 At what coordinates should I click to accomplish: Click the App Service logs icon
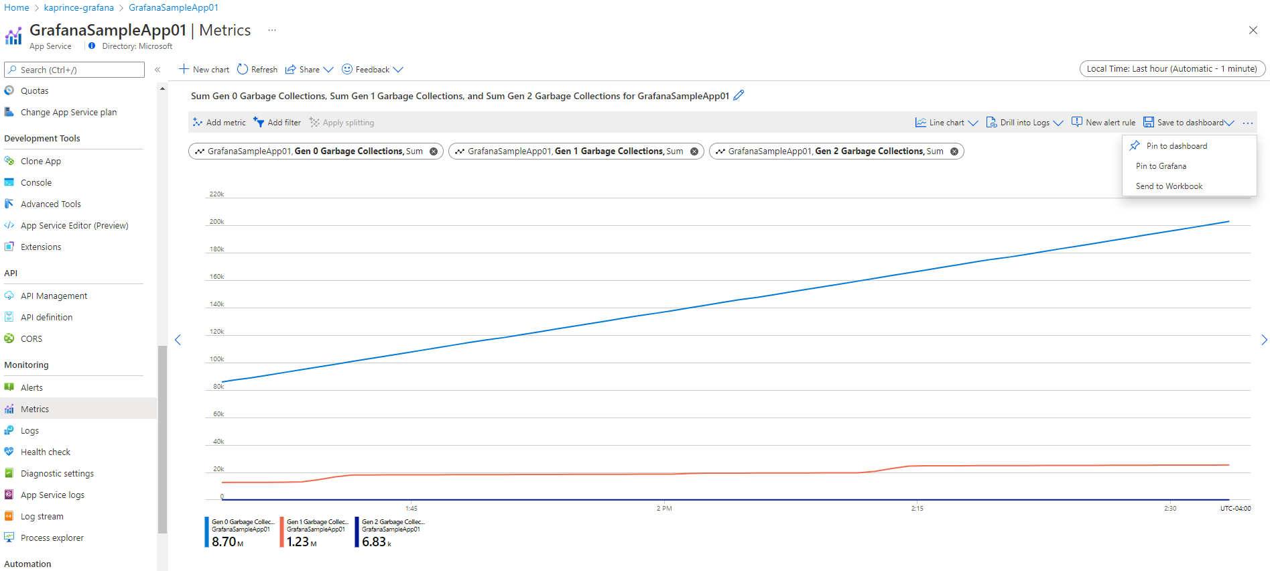pyautogui.click(x=9, y=495)
